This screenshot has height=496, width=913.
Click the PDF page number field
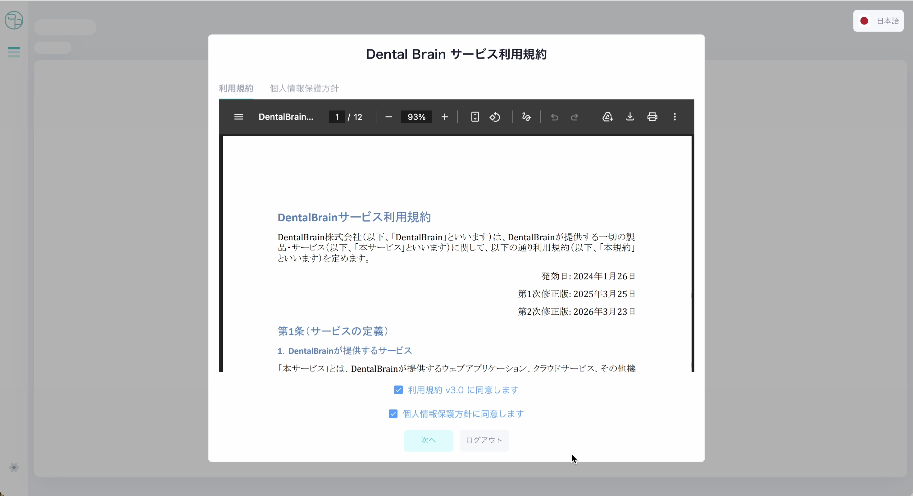point(337,117)
